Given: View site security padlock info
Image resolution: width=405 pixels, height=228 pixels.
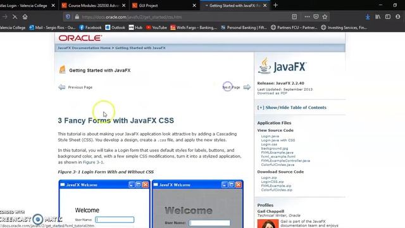Looking at the screenshot, I should click(77, 17).
